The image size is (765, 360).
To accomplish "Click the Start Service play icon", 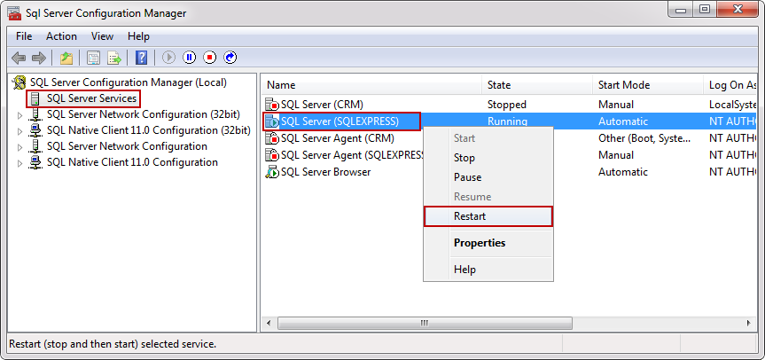I will 168,58.
